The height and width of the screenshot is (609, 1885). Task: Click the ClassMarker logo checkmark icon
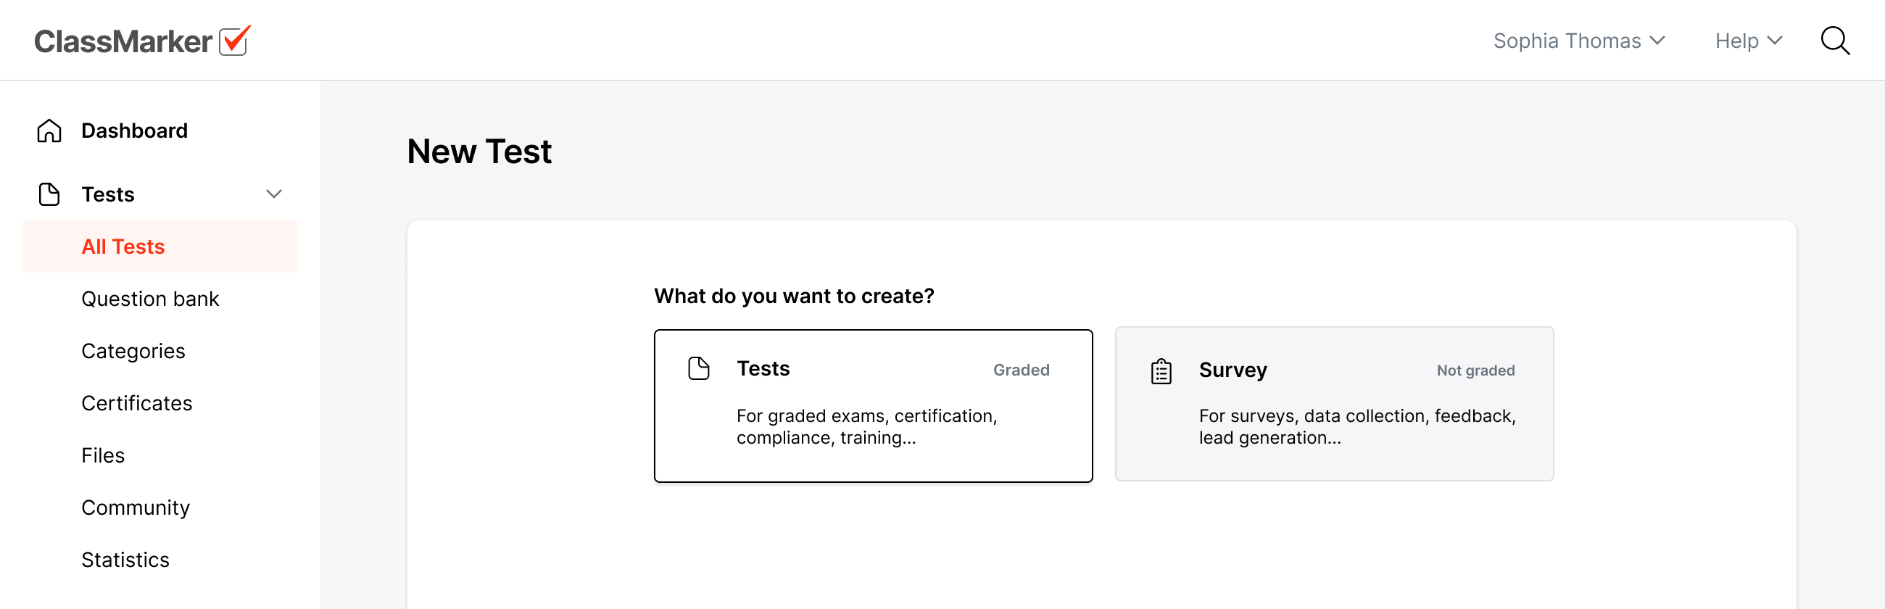pos(235,41)
